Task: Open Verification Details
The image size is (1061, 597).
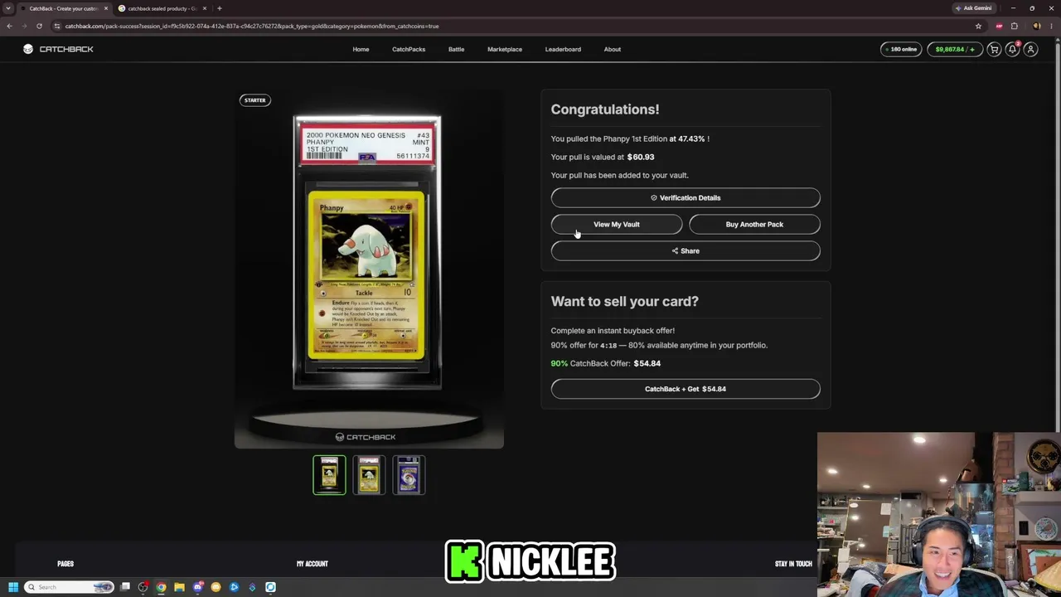Action: click(686, 197)
